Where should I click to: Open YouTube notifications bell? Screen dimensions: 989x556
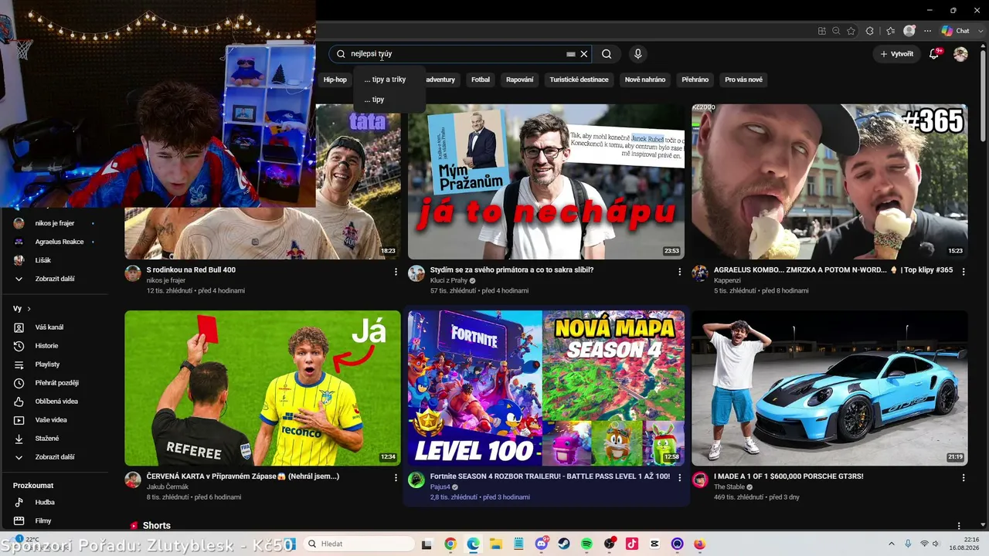coord(934,54)
